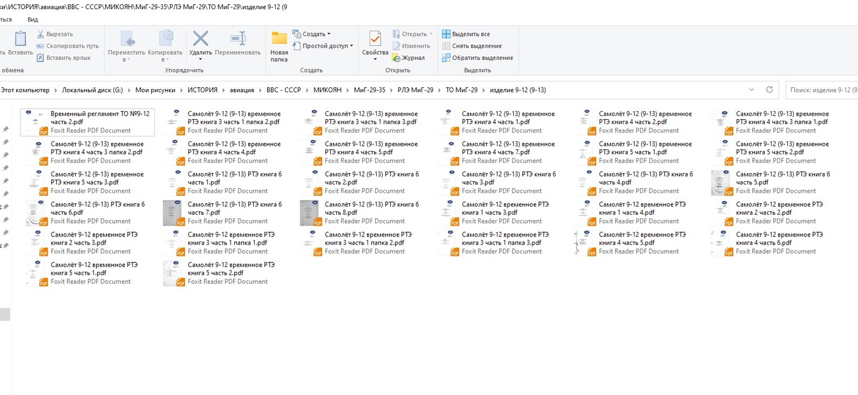The height and width of the screenshot is (395, 858).
Task: Click the Переименовать icon
Action: tap(237, 39)
